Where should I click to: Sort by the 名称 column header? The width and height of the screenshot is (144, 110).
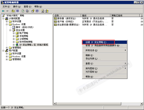[x=67, y=16]
